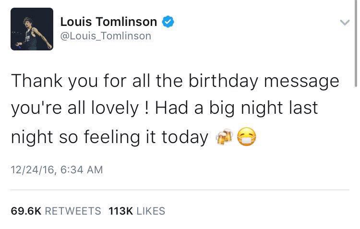
Task: Click the 6:34 AM time
Action: pos(82,170)
